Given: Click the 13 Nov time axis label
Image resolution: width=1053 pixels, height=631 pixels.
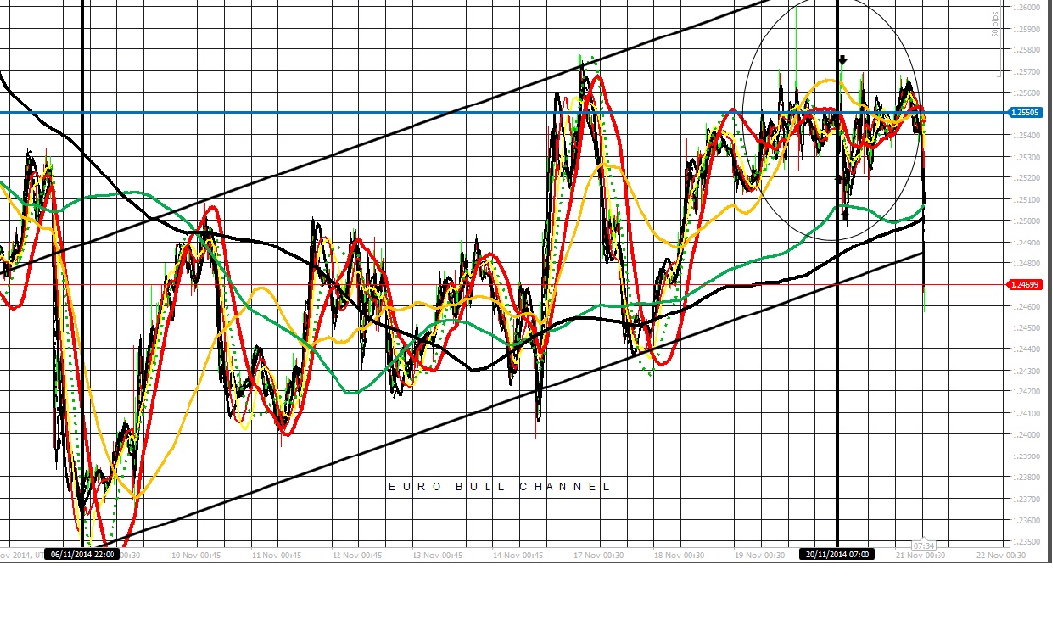Looking at the screenshot, I should pos(436,555).
